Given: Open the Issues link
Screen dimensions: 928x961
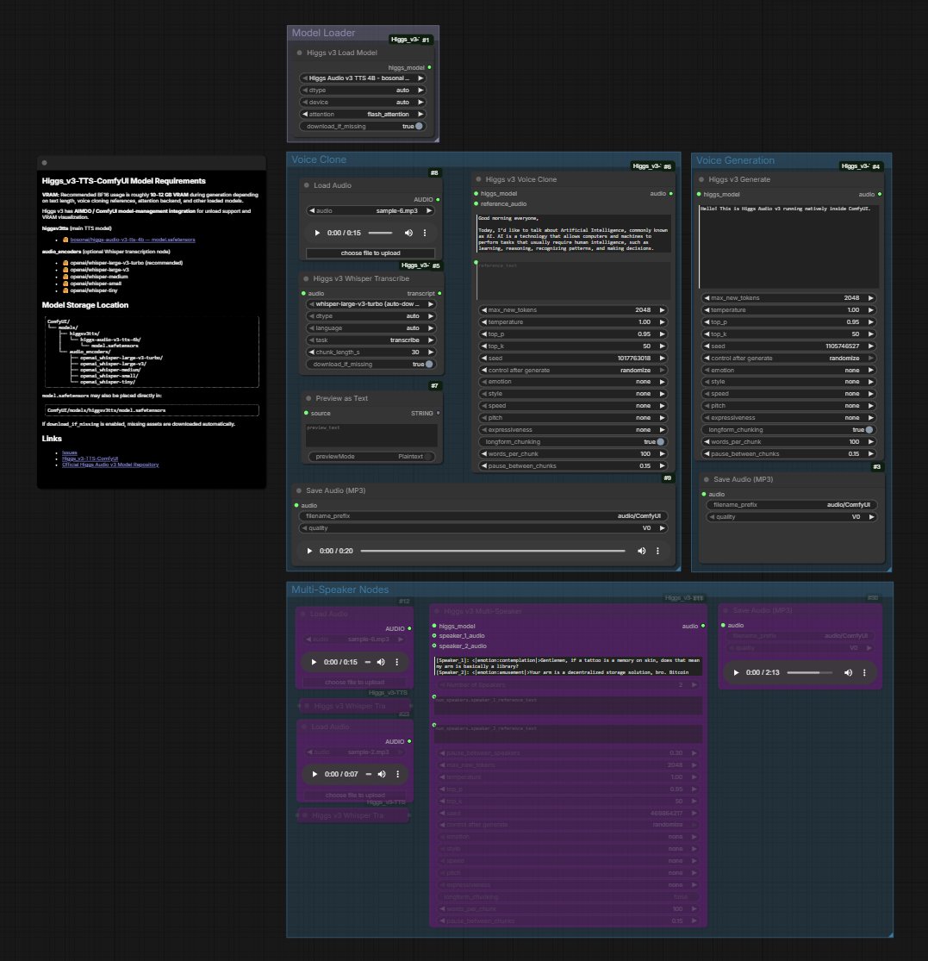Looking at the screenshot, I should 69,452.
